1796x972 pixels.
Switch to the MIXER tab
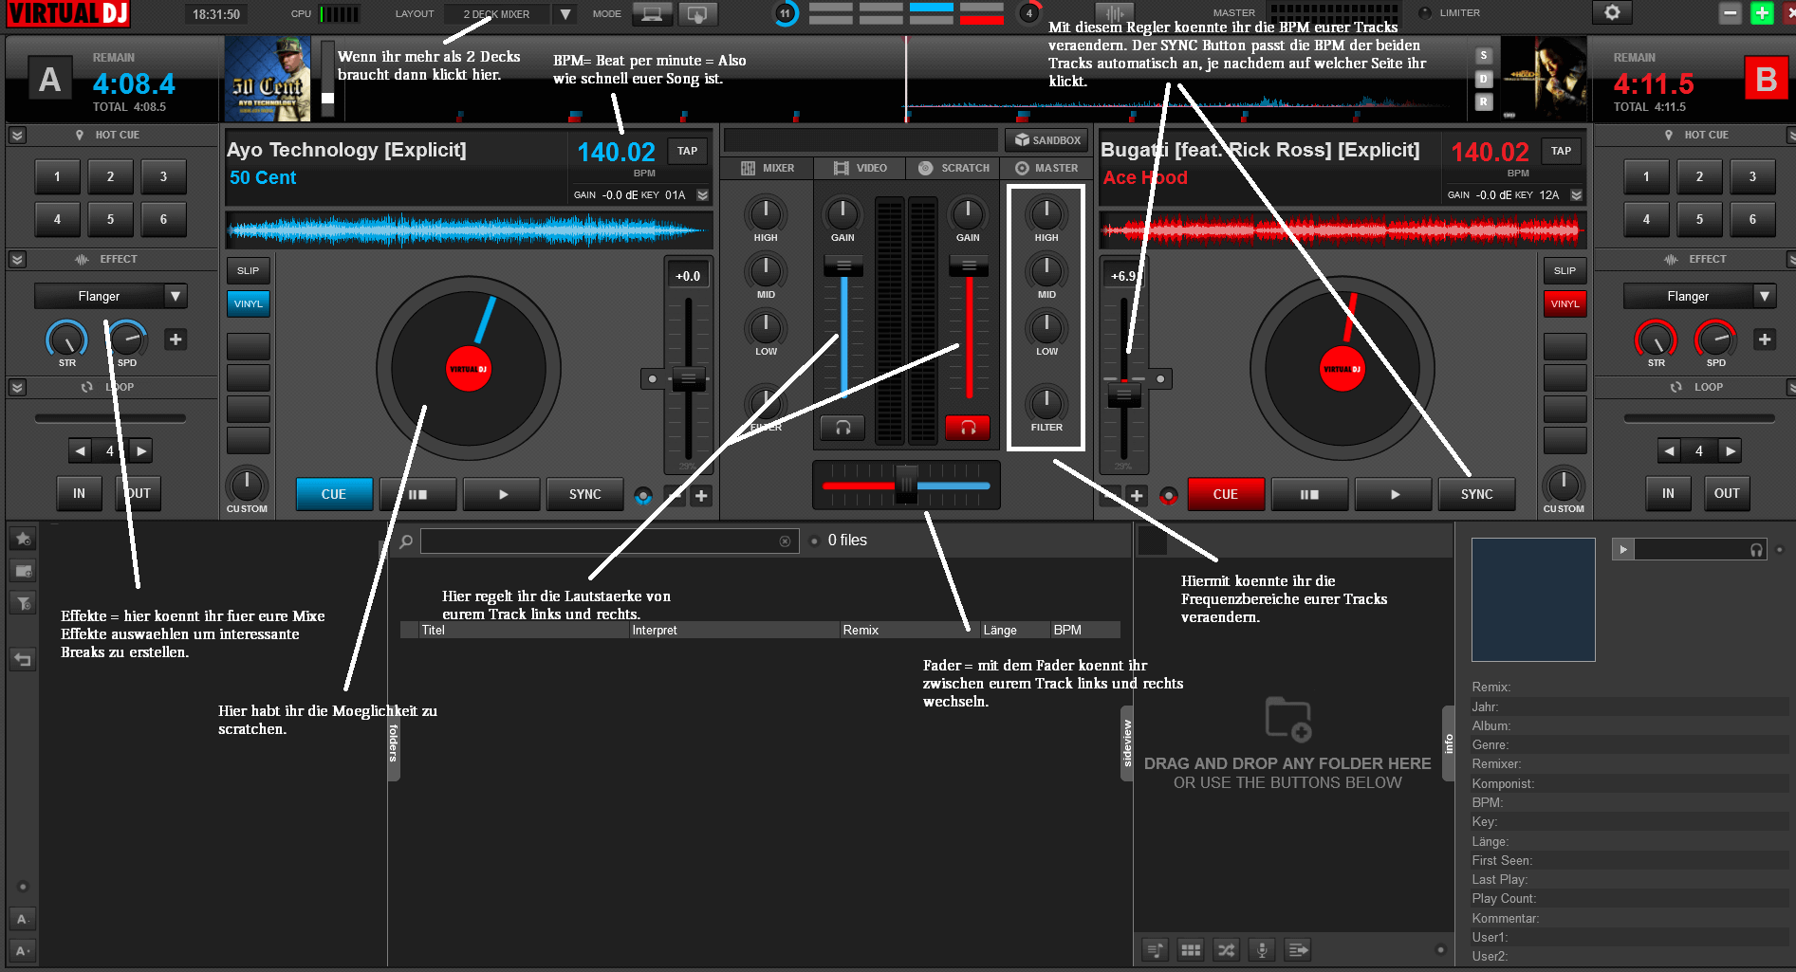768,168
